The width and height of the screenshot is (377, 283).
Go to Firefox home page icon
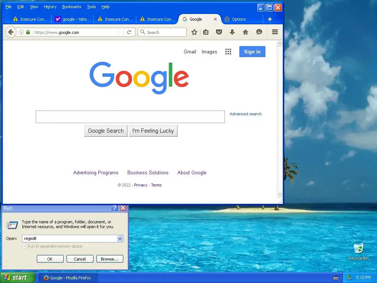[246, 32]
